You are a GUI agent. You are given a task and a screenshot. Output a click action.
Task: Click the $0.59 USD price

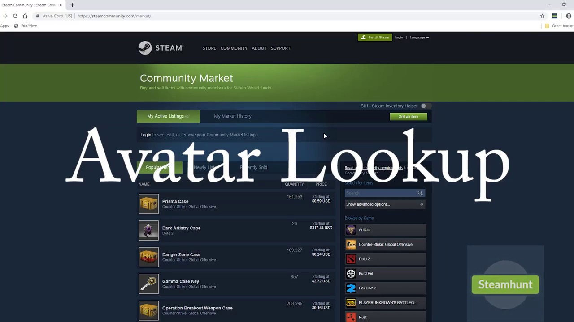click(321, 201)
